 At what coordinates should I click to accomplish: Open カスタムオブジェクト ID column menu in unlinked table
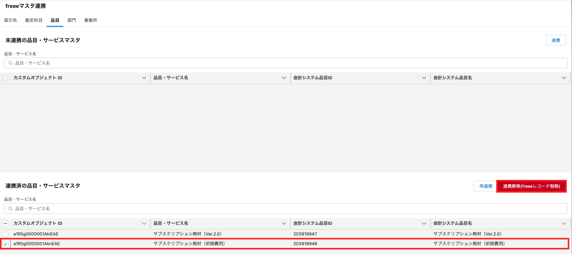(x=144, y=78)
